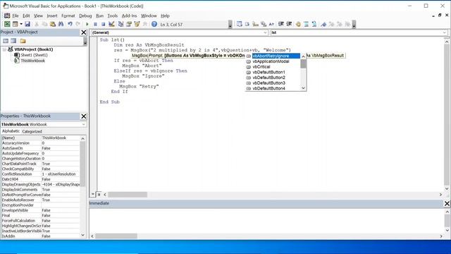Select vbAbortRetryIgnore in autocomplete list

[273, 56]
